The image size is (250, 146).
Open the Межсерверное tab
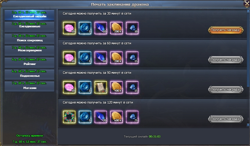[29, 51]
